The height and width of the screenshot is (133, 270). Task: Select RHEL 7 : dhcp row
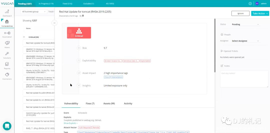[39, 128]
